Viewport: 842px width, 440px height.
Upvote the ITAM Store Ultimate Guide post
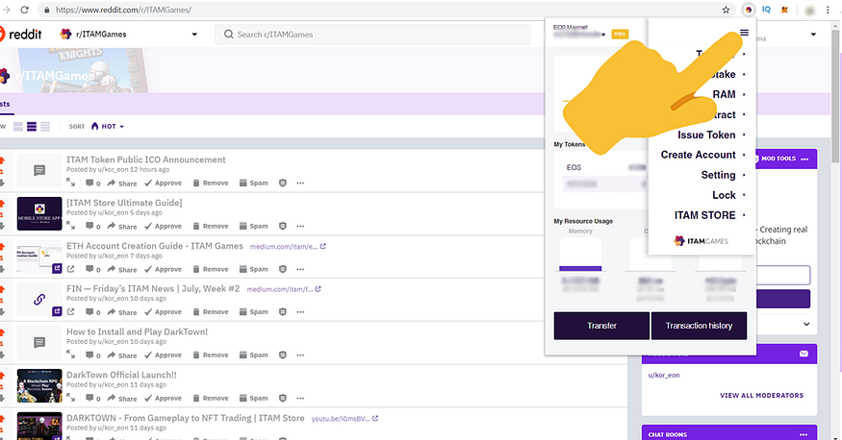click(2, 204)
